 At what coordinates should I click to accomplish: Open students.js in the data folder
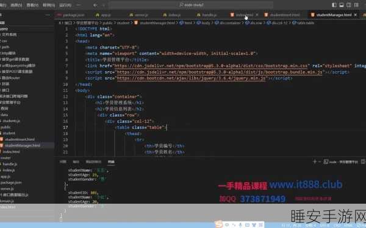coord(11,121)
